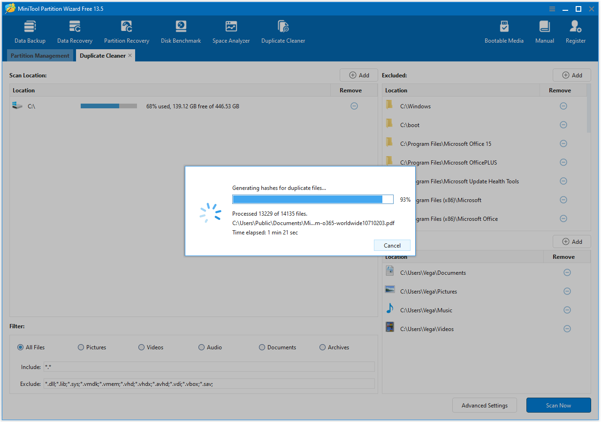This screenshot has height=422, width=601.
Task: Open the Bootable Media creator
Action: coord(504,30)
